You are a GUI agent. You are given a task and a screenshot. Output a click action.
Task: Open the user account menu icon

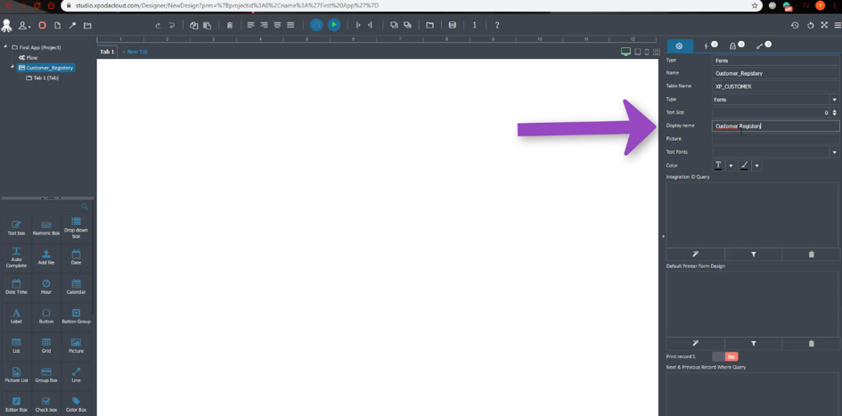pos(24,25)
